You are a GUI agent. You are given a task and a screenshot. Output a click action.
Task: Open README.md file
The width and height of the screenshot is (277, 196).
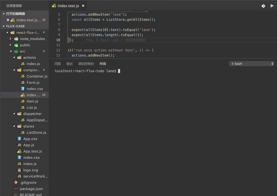click(x=31, y=194)
